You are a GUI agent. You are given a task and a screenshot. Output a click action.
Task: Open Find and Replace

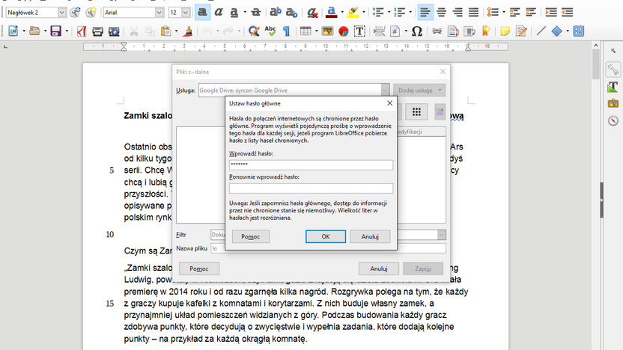click(x=254, y=31)
